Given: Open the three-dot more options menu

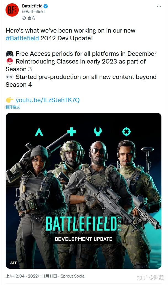Looking at the screenshot, I should [x=159, y=6].
